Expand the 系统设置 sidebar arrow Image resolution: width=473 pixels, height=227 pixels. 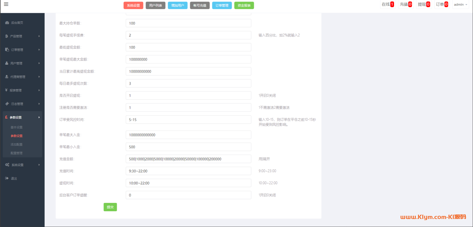(x=39, y=165)
